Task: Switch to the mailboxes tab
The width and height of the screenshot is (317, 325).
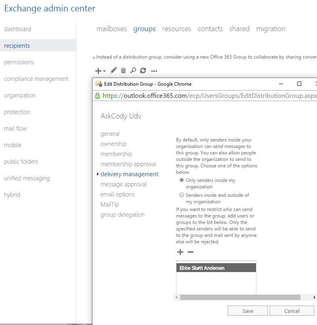Action: click(111, 29)
